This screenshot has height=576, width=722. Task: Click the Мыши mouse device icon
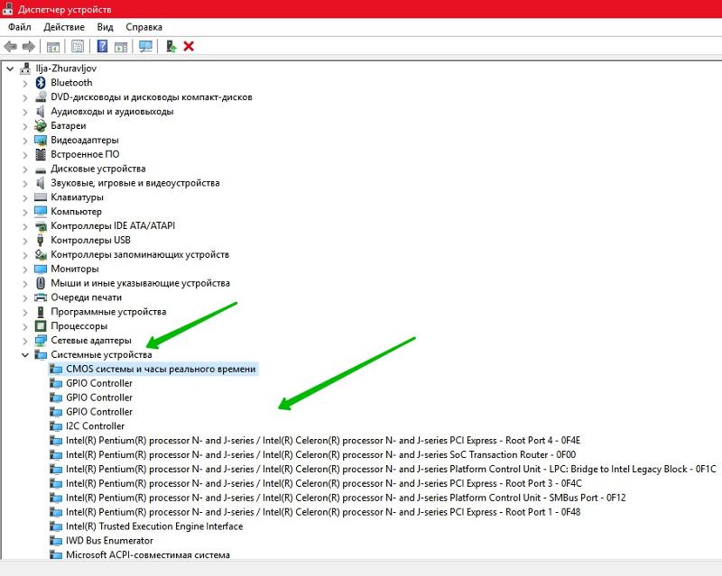pos(41,283)
